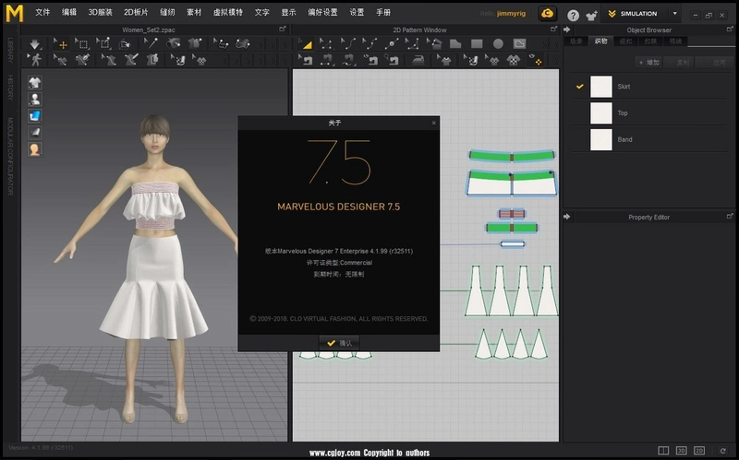
Task: Select the Free Sewing tool
Action: coord(349,60)
